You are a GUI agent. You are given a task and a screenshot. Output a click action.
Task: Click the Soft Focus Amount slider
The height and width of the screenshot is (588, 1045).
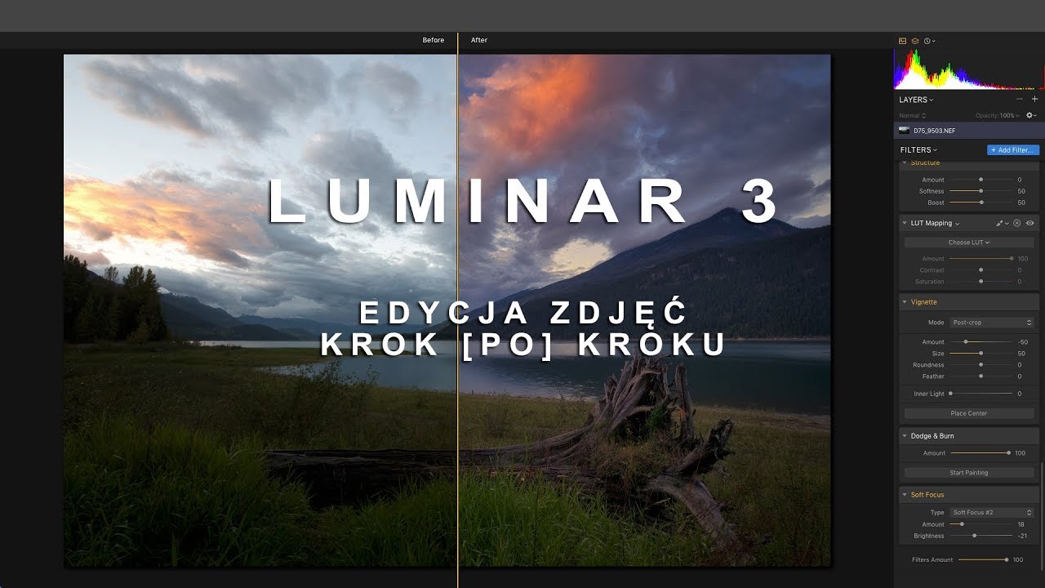click(x=981, y=524)
